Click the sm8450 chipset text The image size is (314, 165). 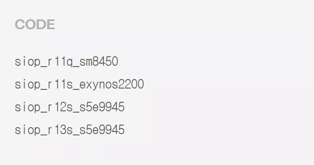point(99,61)
